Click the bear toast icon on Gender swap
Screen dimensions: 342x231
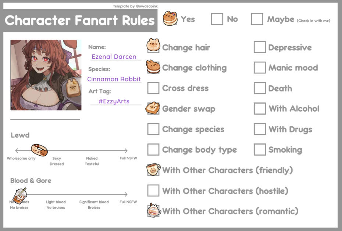point(153,108)
